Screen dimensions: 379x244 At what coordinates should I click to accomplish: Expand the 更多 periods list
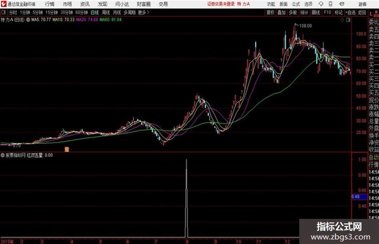pyautogui.click(x=144, y=12)
